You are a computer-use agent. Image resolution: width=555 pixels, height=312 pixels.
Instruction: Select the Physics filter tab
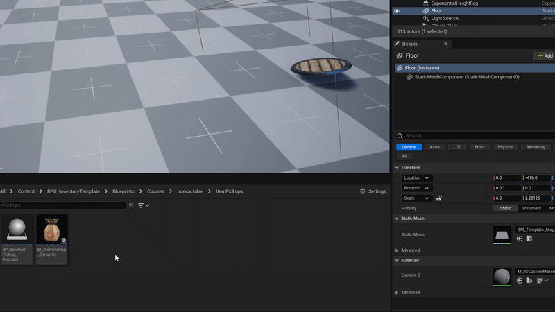pyautogui.click(x=504, y=147)
